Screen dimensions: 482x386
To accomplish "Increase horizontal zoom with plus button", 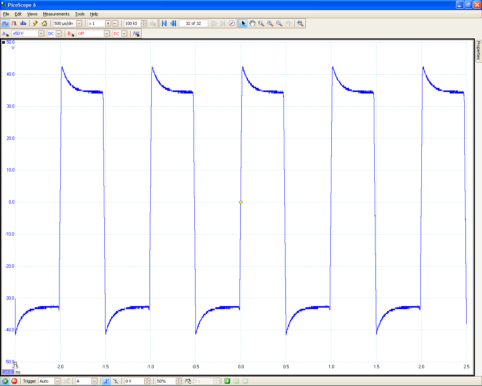I will [x=108, y=23].
